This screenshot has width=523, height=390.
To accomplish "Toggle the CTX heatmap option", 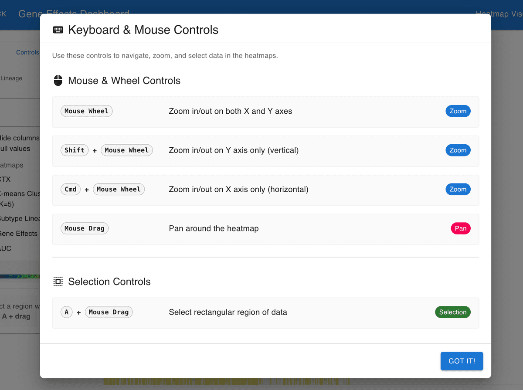I will click(6, 179).
